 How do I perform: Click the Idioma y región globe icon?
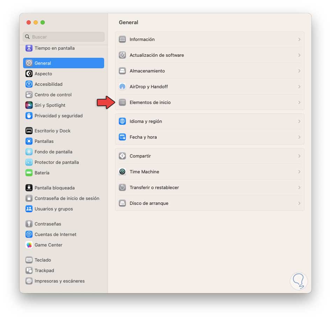[x=122, y=121]
